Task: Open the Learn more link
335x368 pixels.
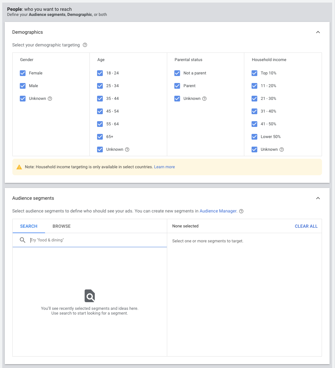Action: point(164,167)
